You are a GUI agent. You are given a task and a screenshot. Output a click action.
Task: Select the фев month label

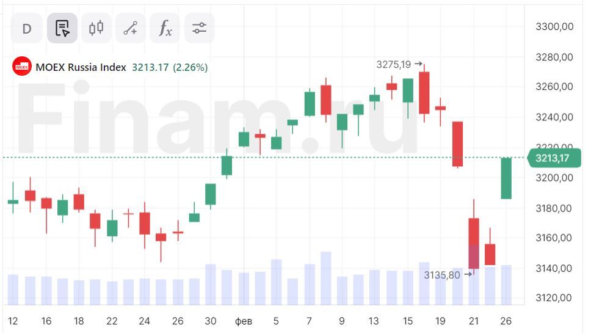click(x=244, y=321)
